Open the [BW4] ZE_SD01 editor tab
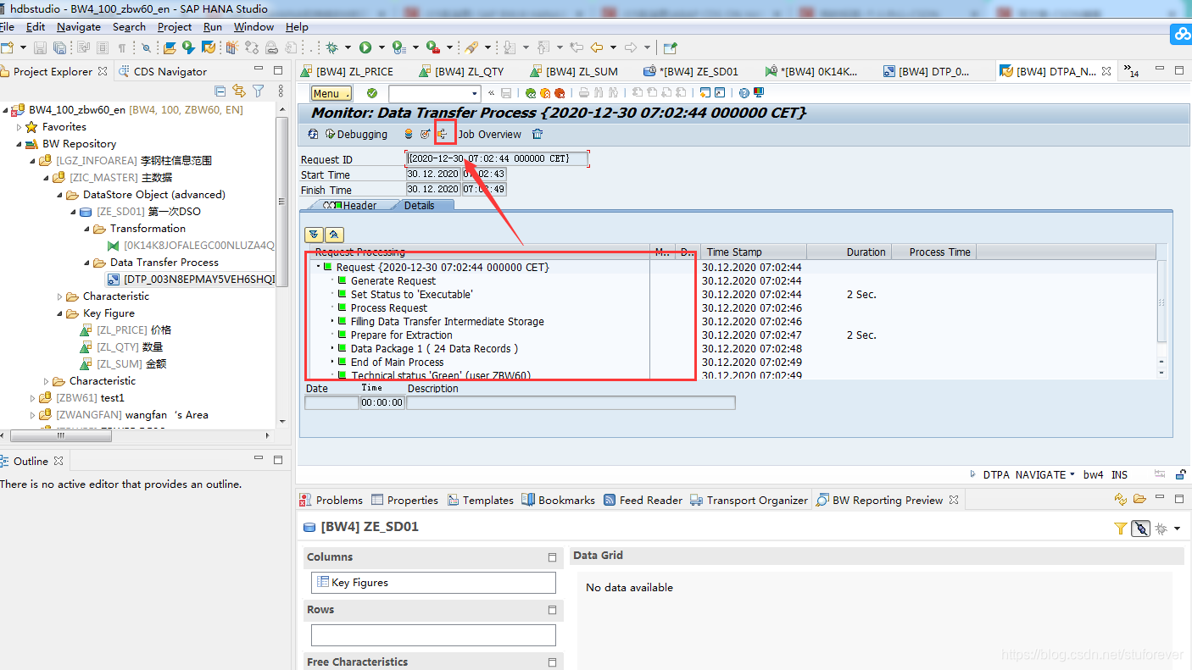Image resolution: width=1192 pixels, height=670 pixels. [691, 71]
